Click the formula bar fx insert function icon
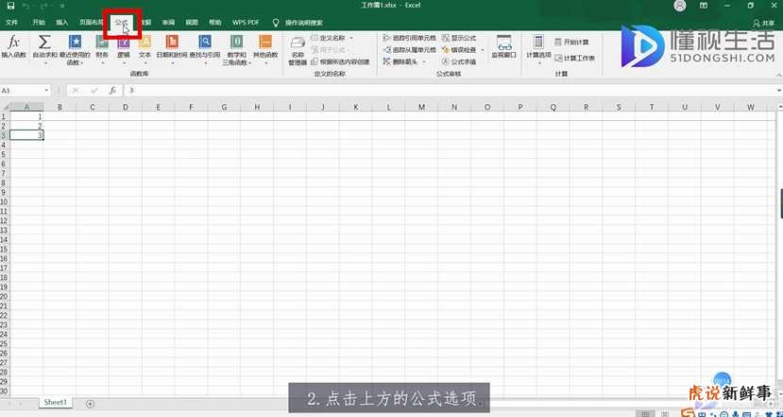This screenshot has width=783, height=417. [113, 91]
